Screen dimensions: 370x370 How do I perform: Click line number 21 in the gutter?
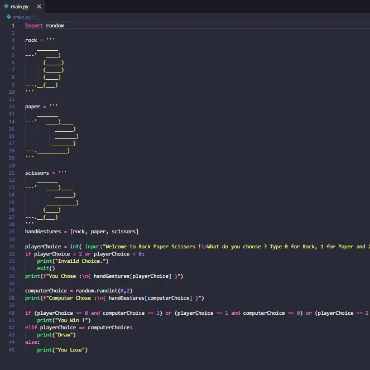(x=12, y=173)
